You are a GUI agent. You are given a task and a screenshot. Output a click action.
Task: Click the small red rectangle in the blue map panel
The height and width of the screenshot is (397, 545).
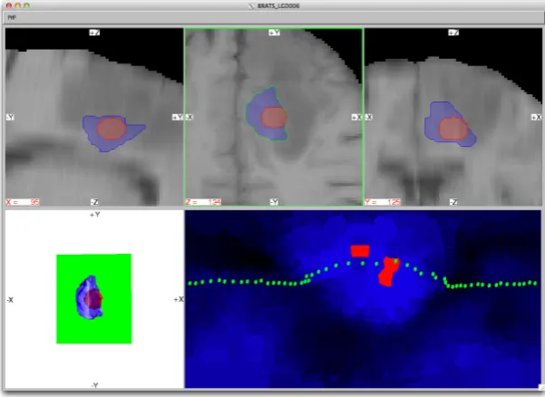click(x=360, y=251)
